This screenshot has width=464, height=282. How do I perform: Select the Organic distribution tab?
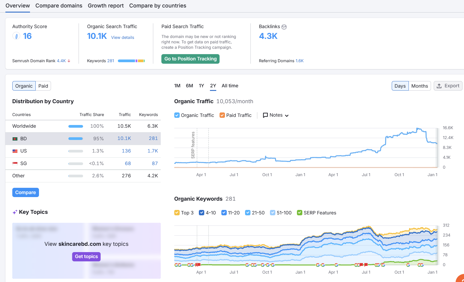(x=24, y=86)
